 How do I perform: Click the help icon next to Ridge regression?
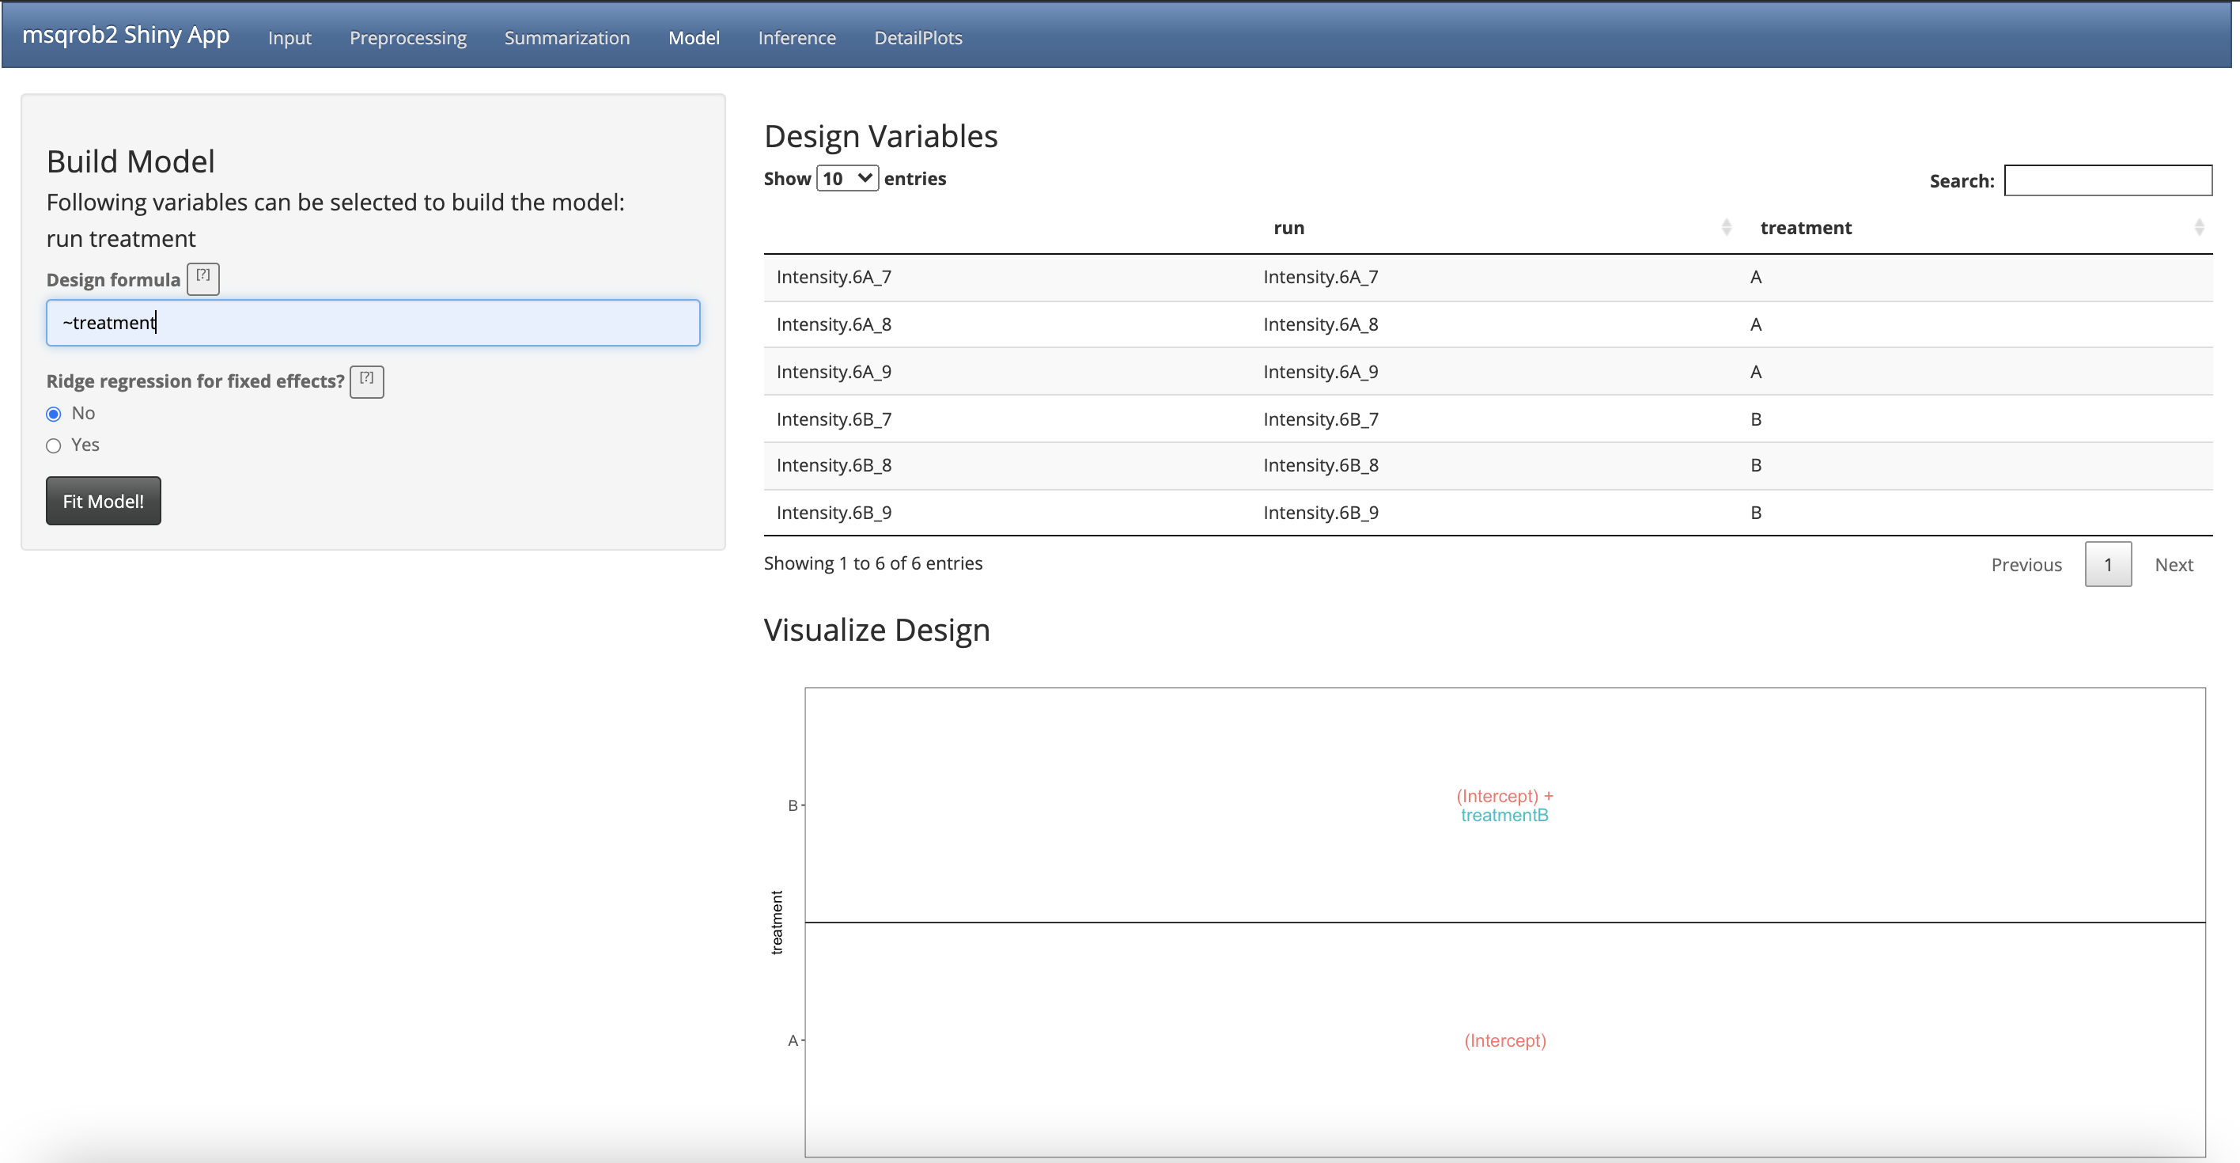click(368, 379)
